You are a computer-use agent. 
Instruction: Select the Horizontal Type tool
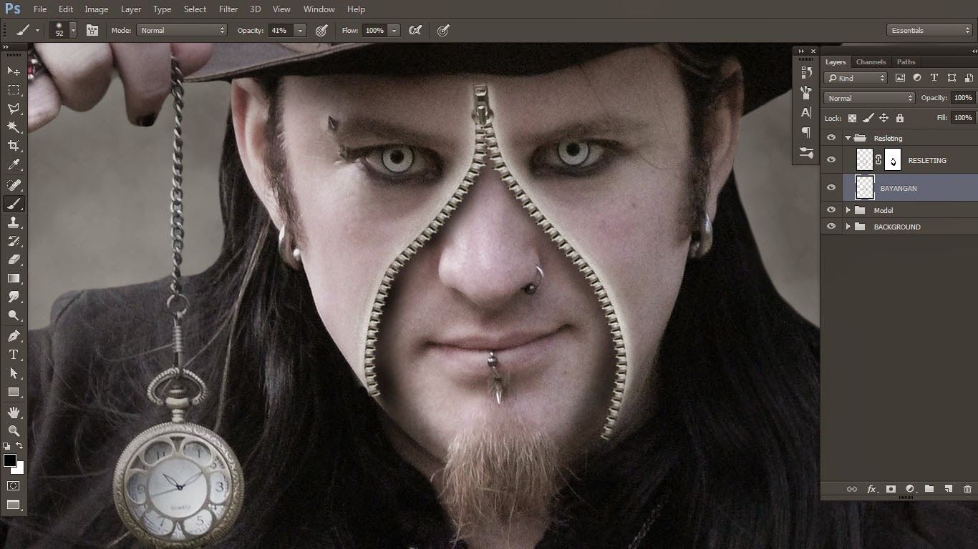pos(14,355)
